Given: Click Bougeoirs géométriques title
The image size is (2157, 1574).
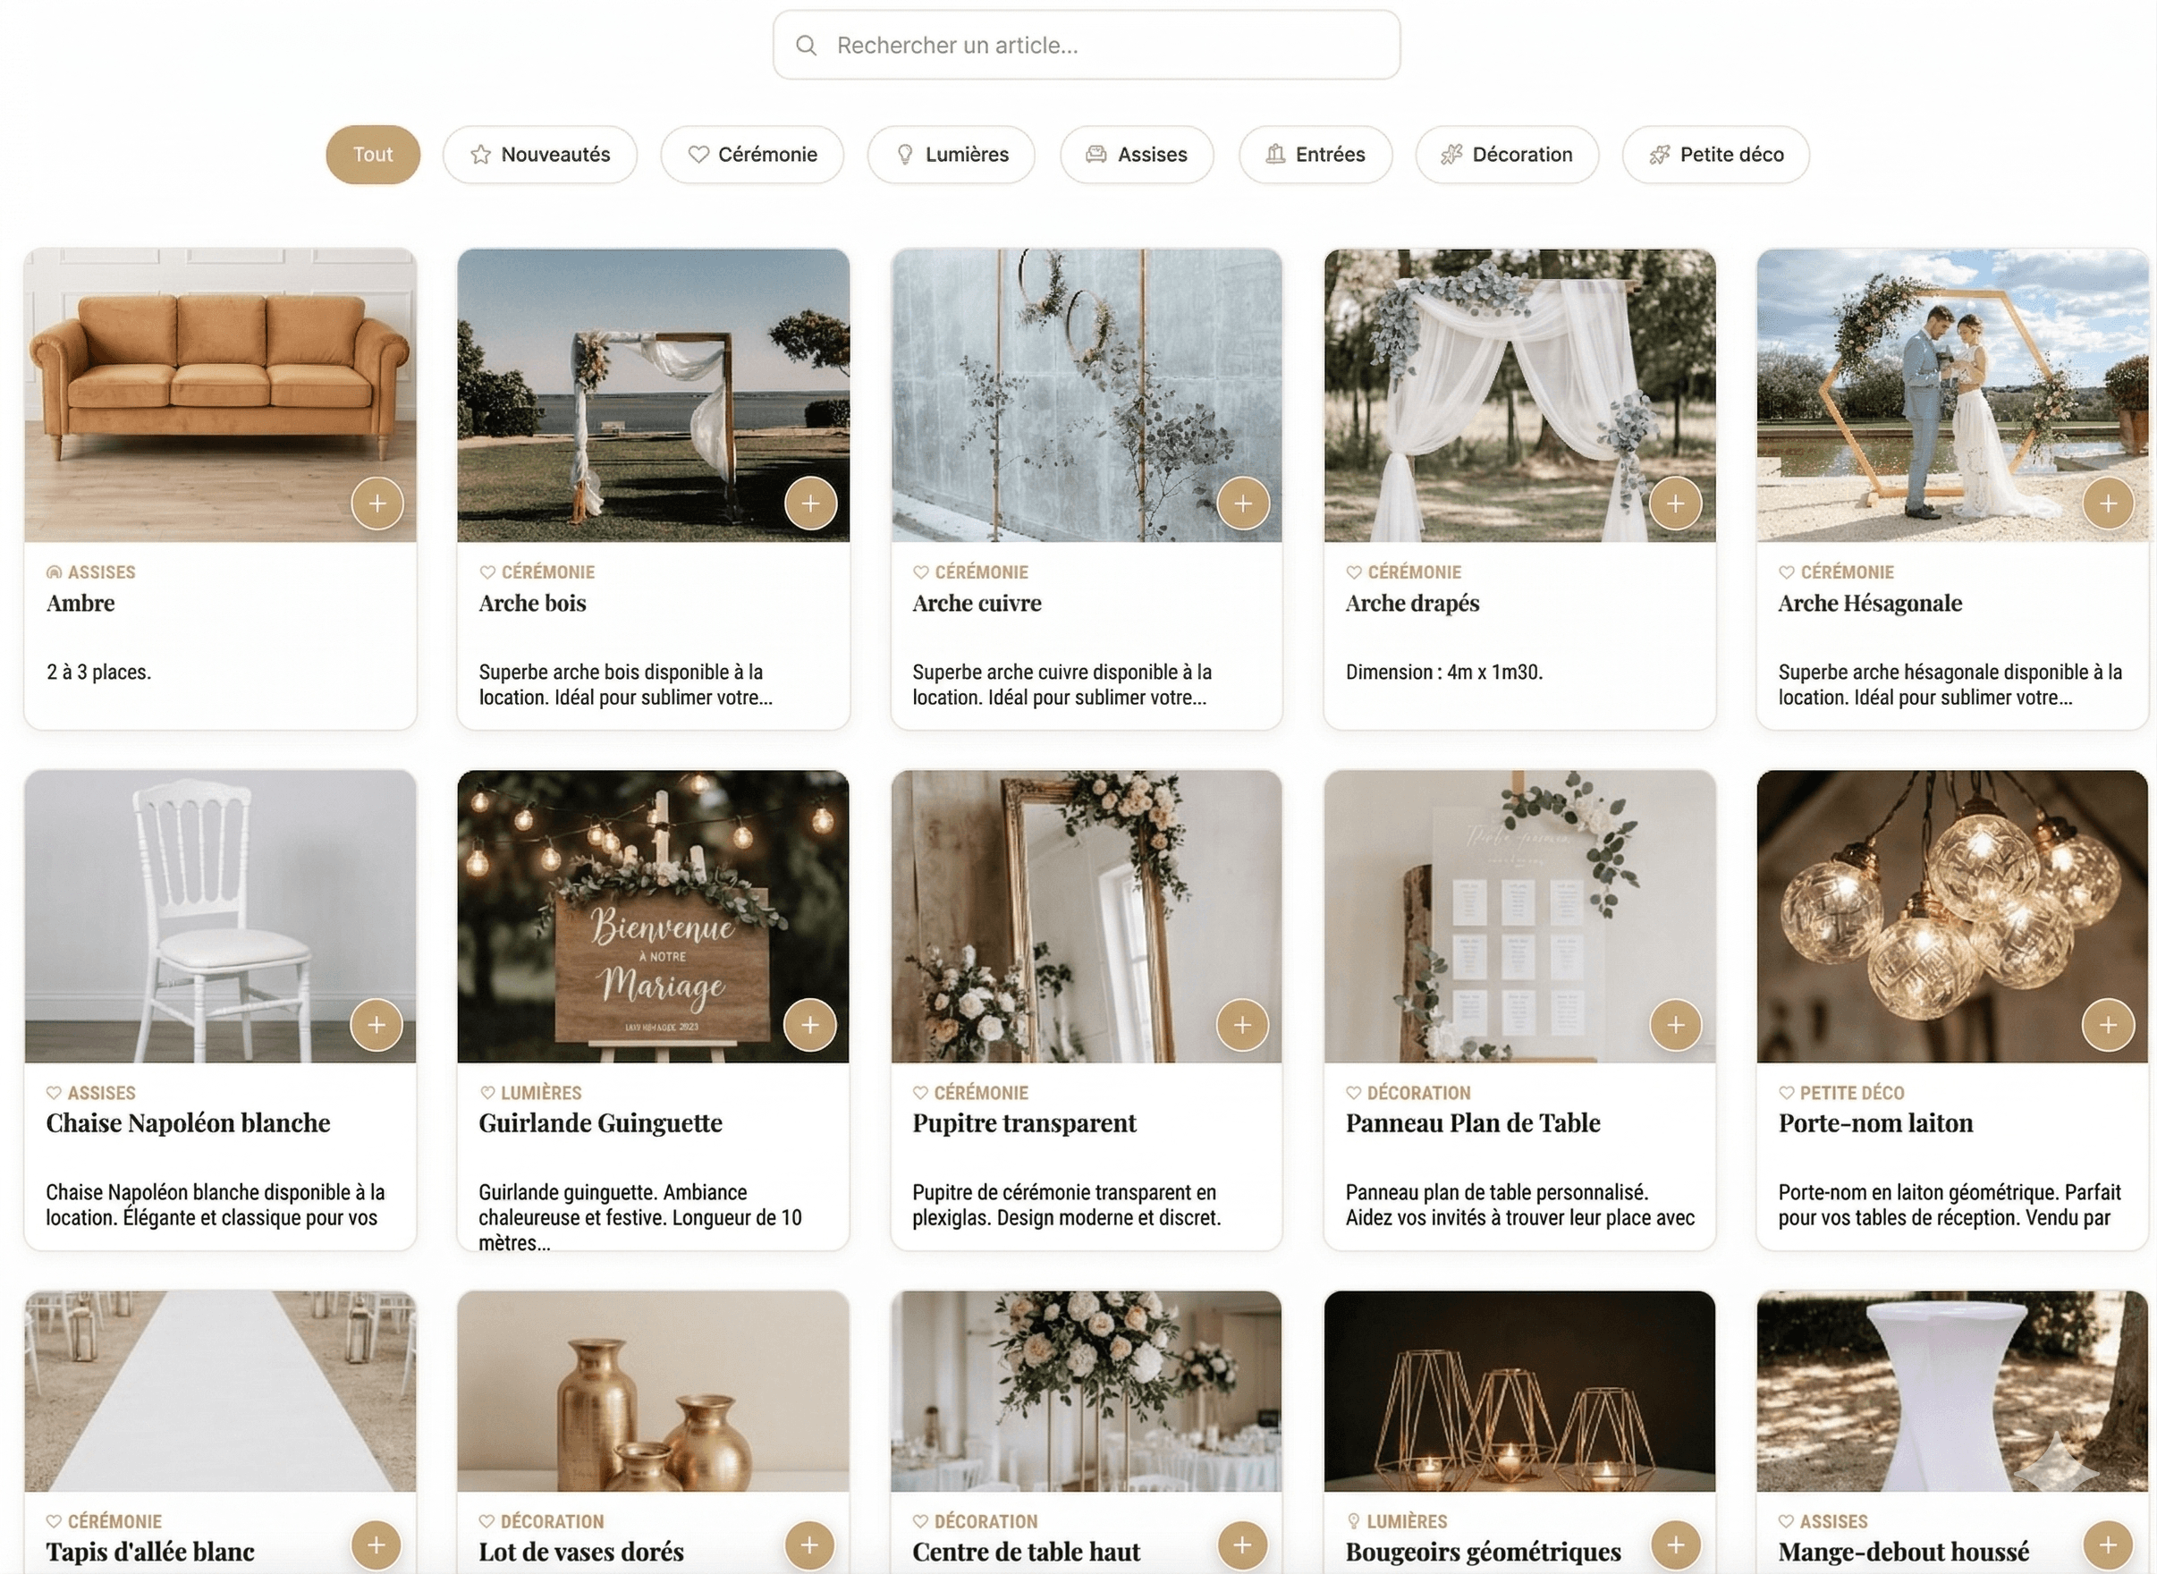Looking at the screenshot, I should [x=1484, y=1553].
